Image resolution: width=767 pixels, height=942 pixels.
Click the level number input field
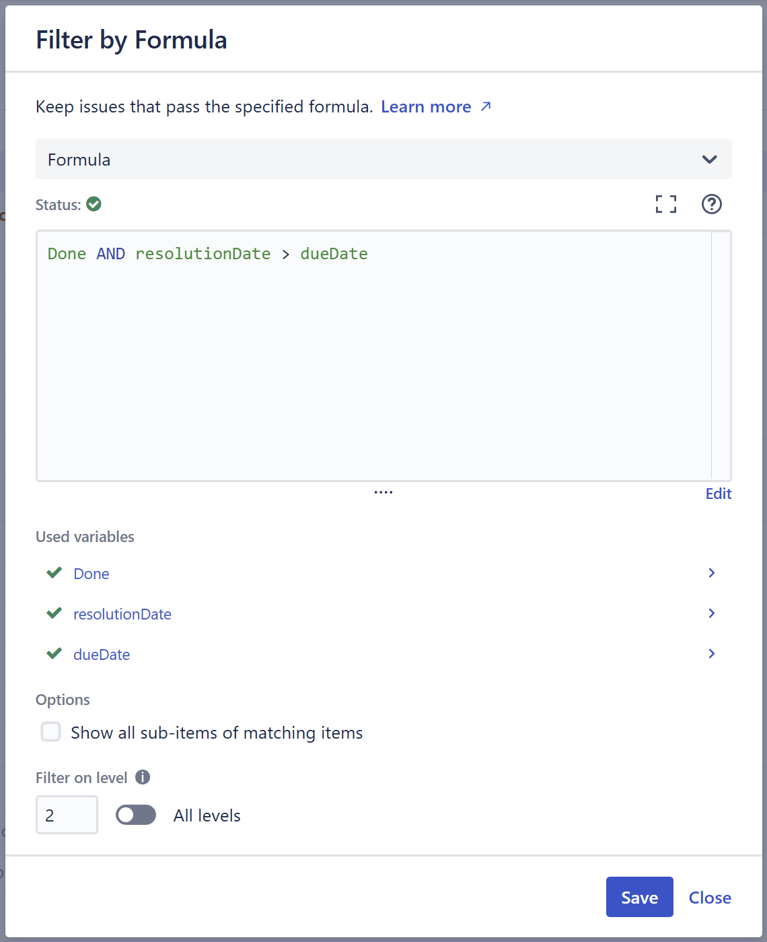pos(67,815)
